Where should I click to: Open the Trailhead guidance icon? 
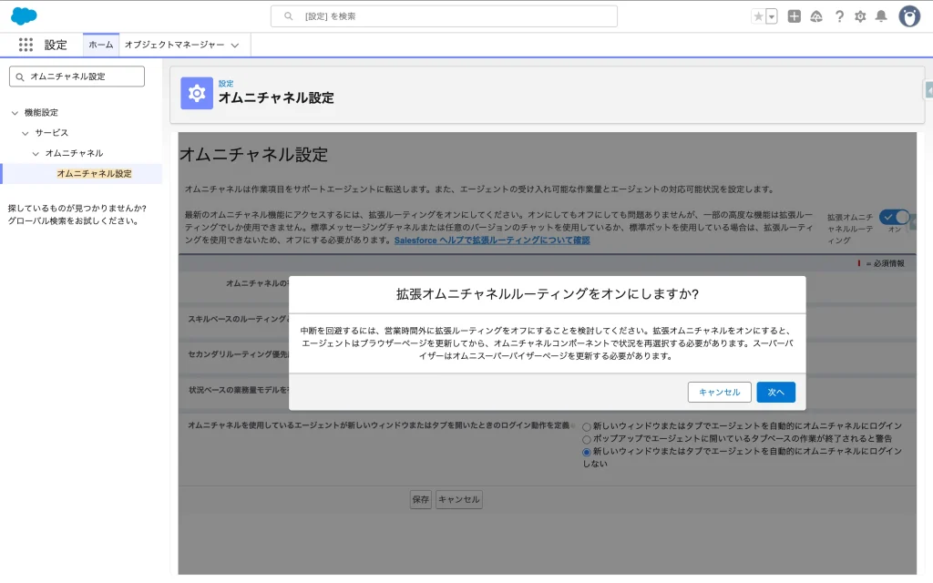[816, 16]
